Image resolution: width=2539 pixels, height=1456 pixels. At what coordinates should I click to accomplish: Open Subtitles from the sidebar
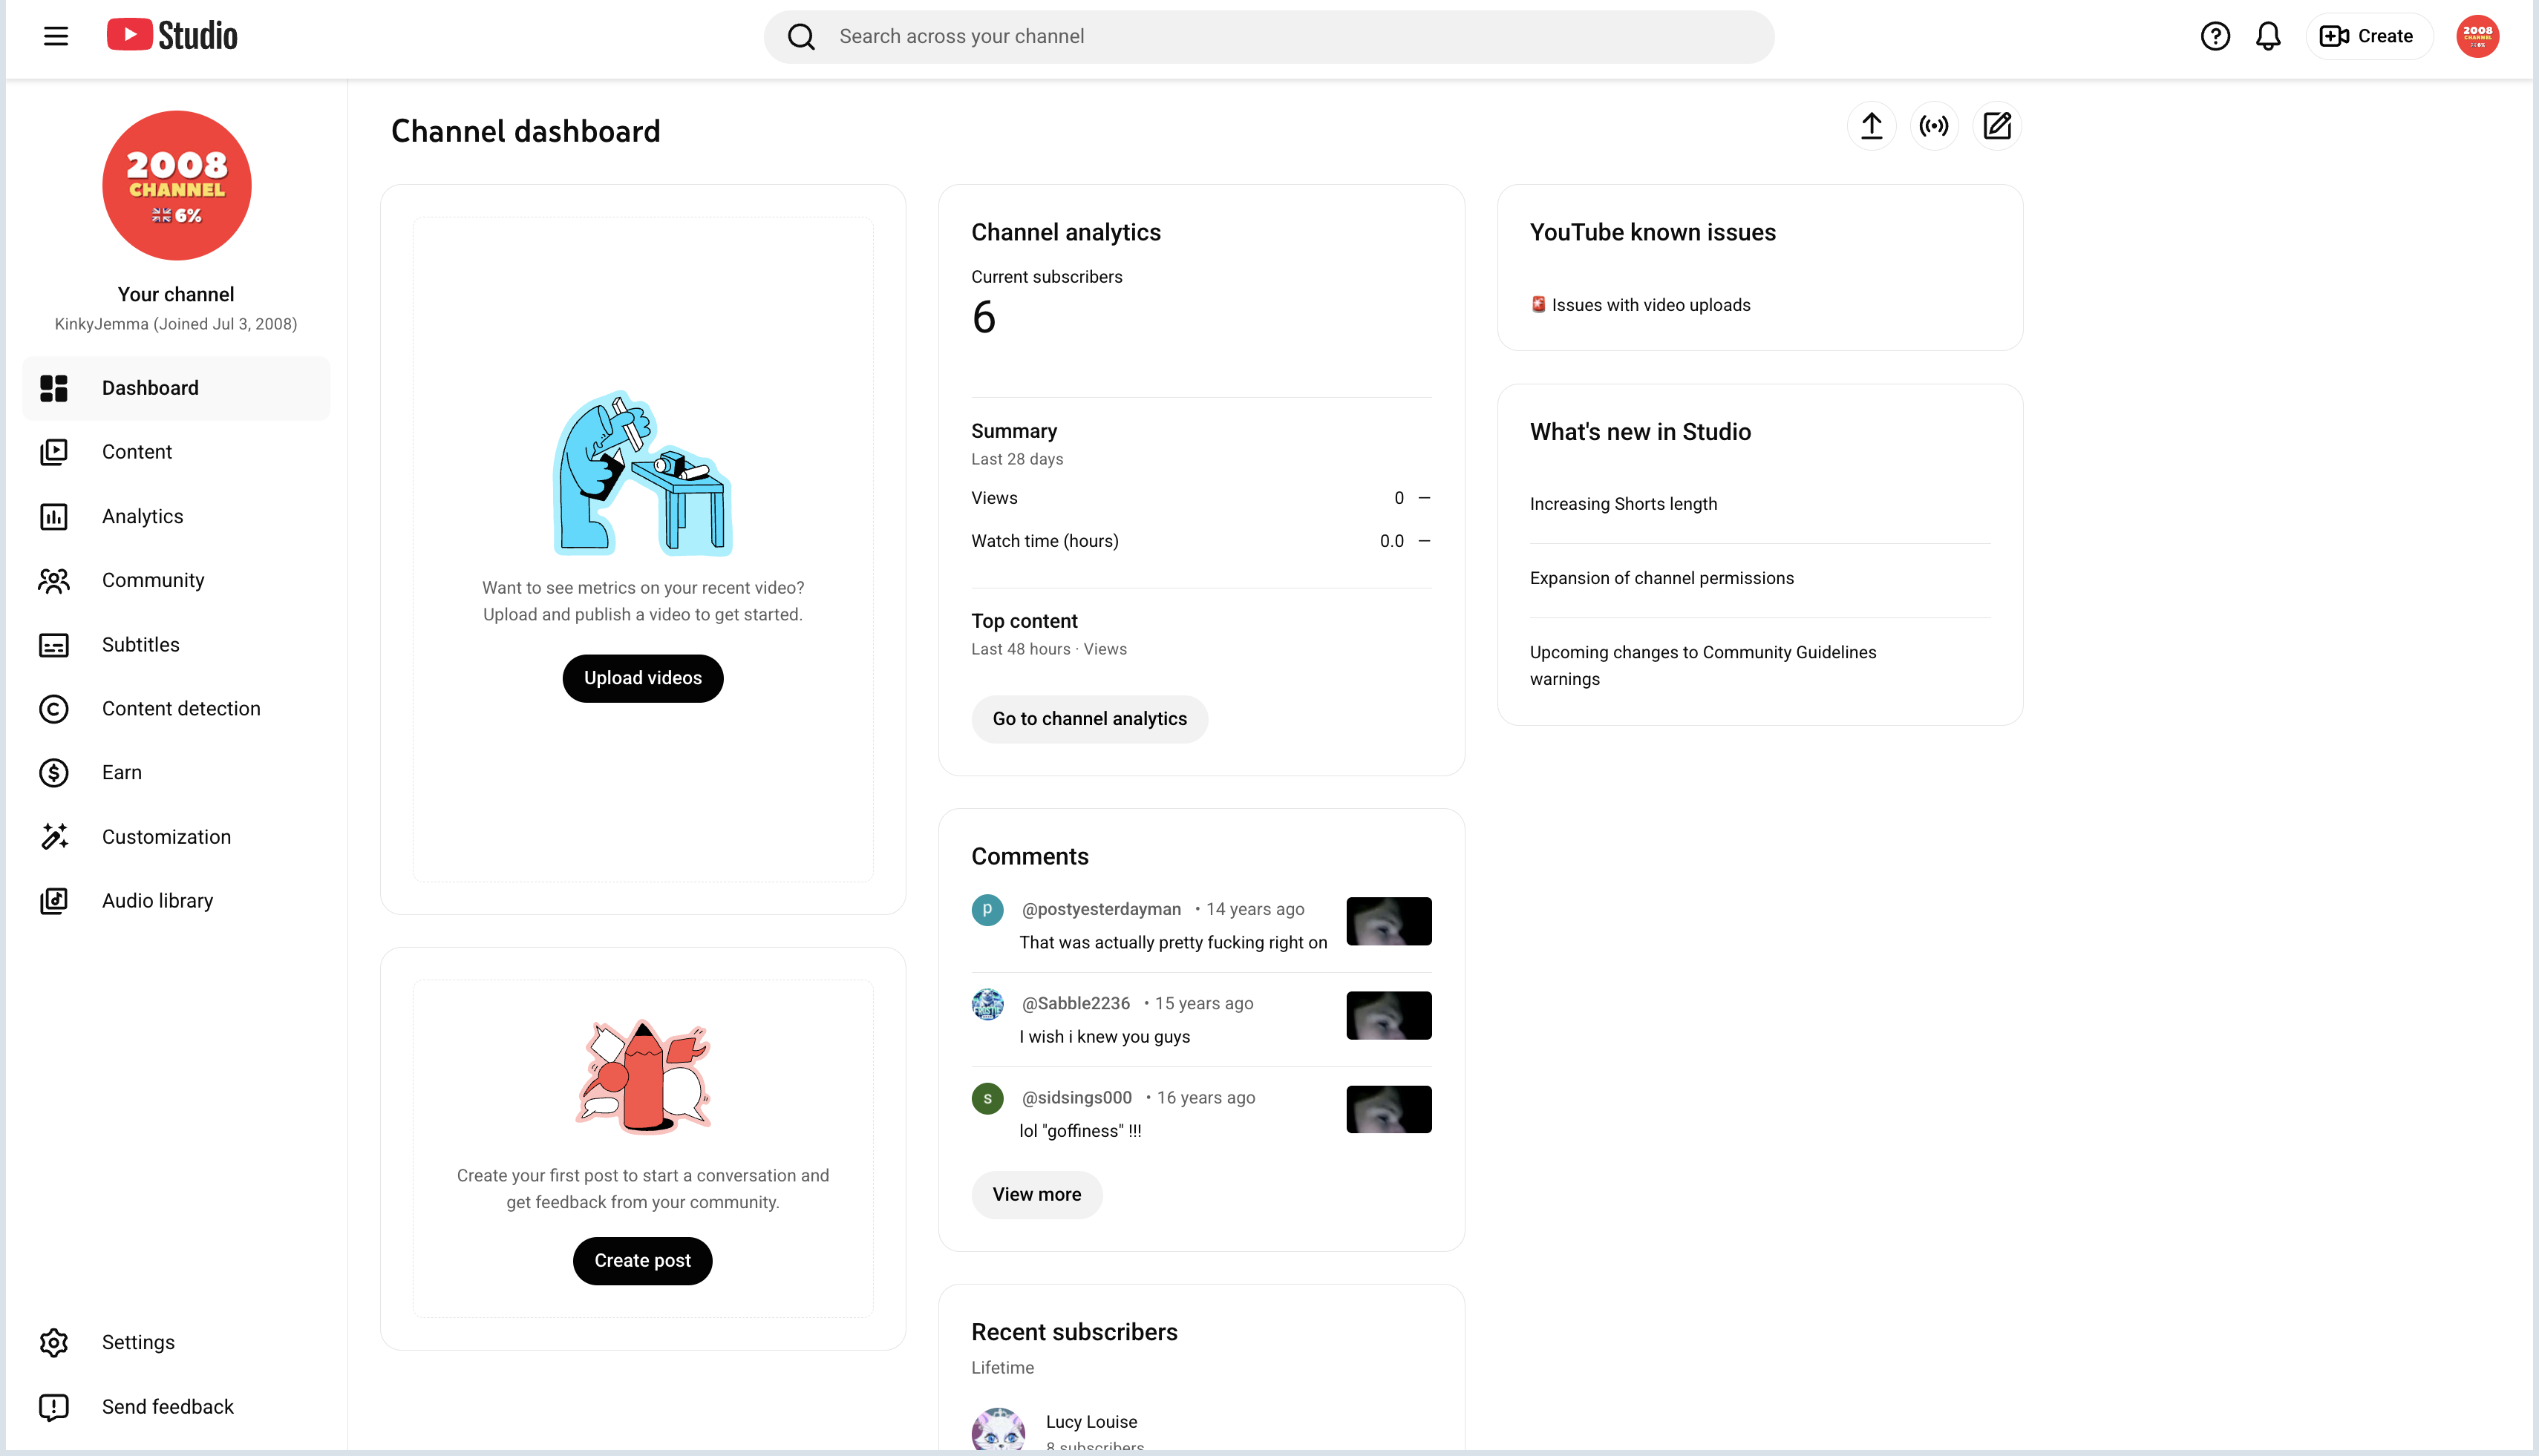coord(176,645)
